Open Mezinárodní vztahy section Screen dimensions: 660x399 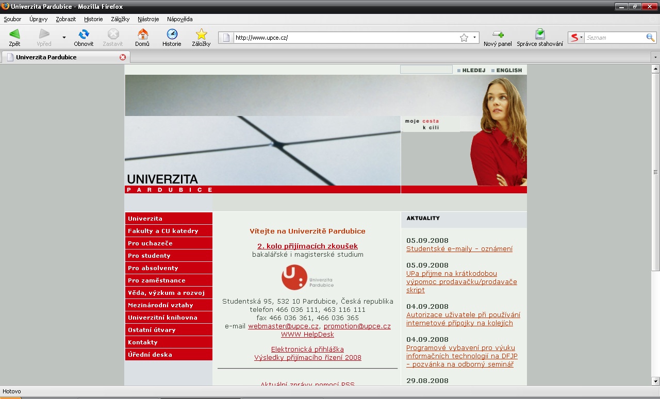(169, 305)
